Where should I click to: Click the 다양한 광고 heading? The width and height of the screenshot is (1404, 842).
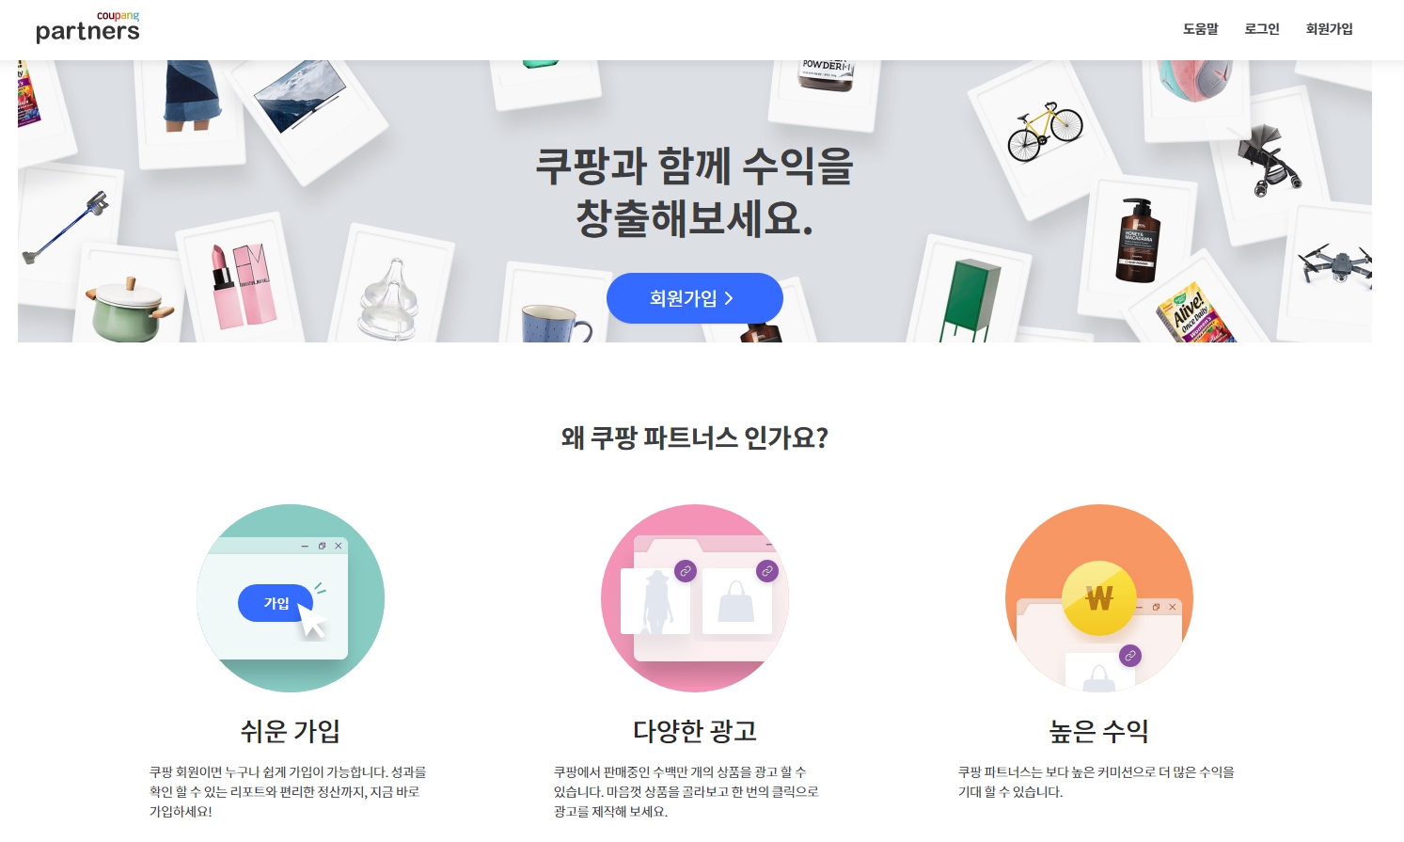point(695,731)
